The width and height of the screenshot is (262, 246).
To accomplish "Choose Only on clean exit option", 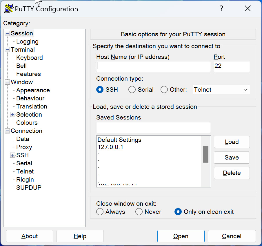I will [178, 212].
